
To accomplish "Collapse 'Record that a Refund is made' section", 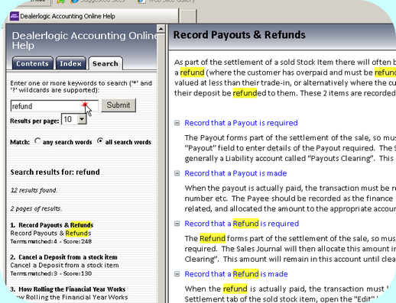I will tap(177, 274).
